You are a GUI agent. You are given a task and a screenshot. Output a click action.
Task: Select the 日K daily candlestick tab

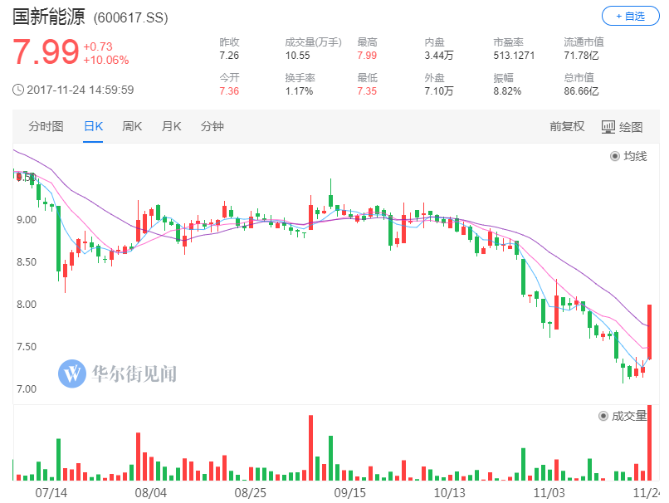[94, 125]
